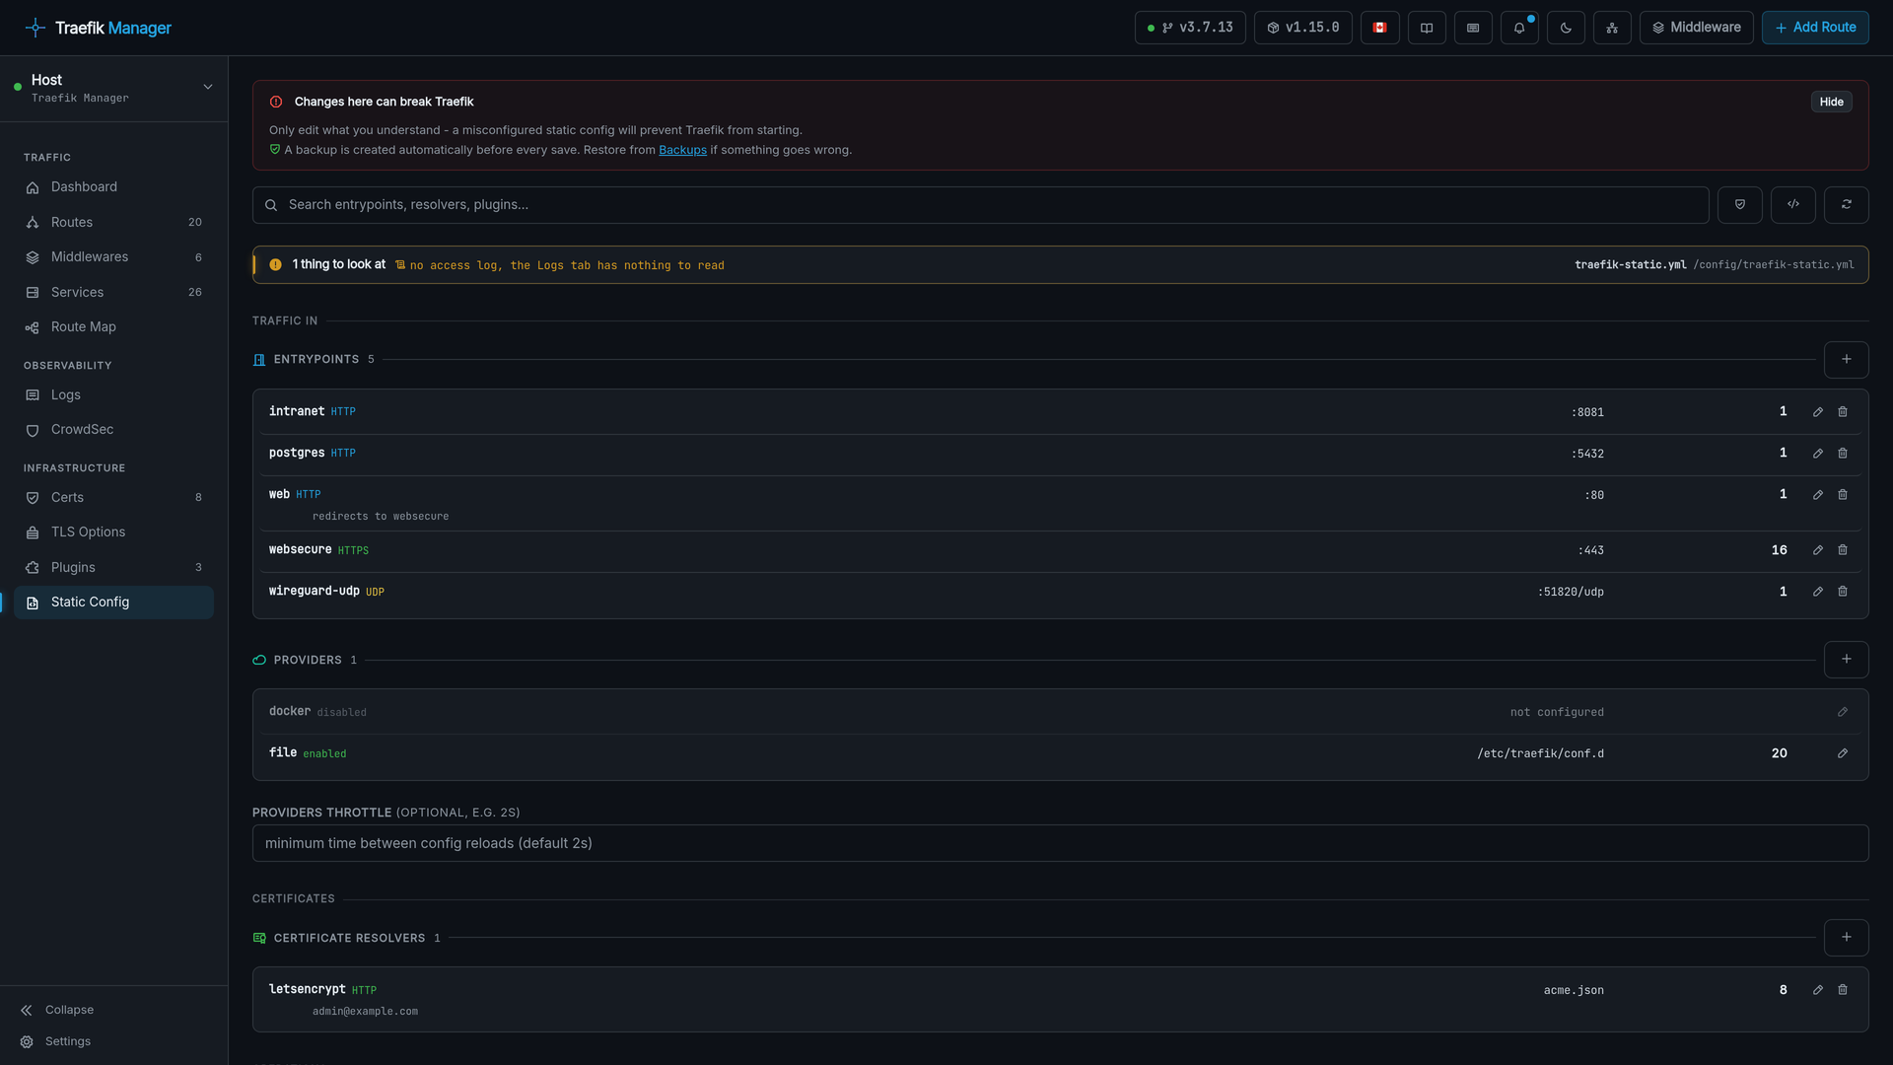The width and height of the screenshot is (1893, 1065).
Task: Toggle dark mode moon icon
Action: coord(1566,28)
